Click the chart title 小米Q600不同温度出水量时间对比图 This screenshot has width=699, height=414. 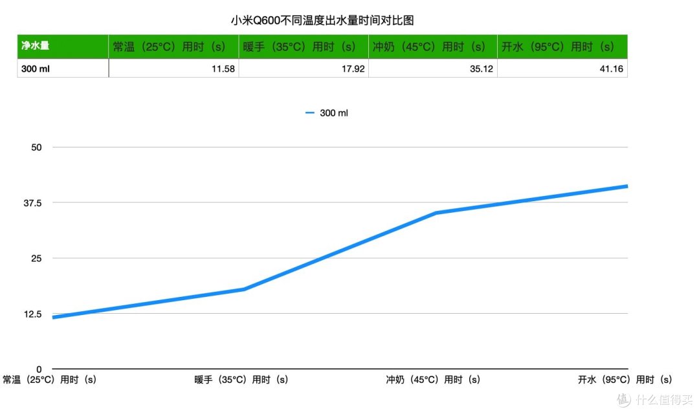coord(322,20)
